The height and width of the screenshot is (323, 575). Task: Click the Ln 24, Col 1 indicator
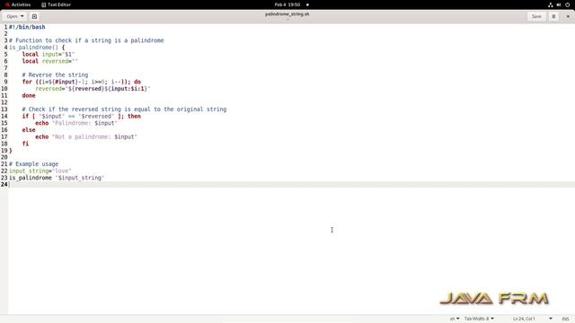pos(524,319)
